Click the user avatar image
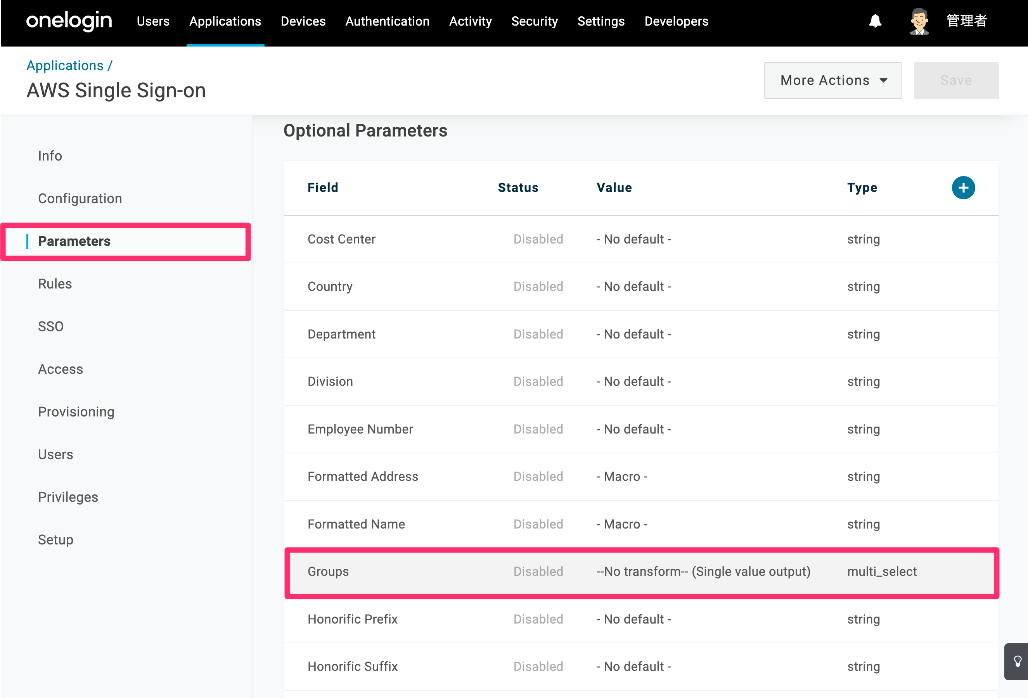This screenshot has width=1028, height=698. click(x=919, y=21)
